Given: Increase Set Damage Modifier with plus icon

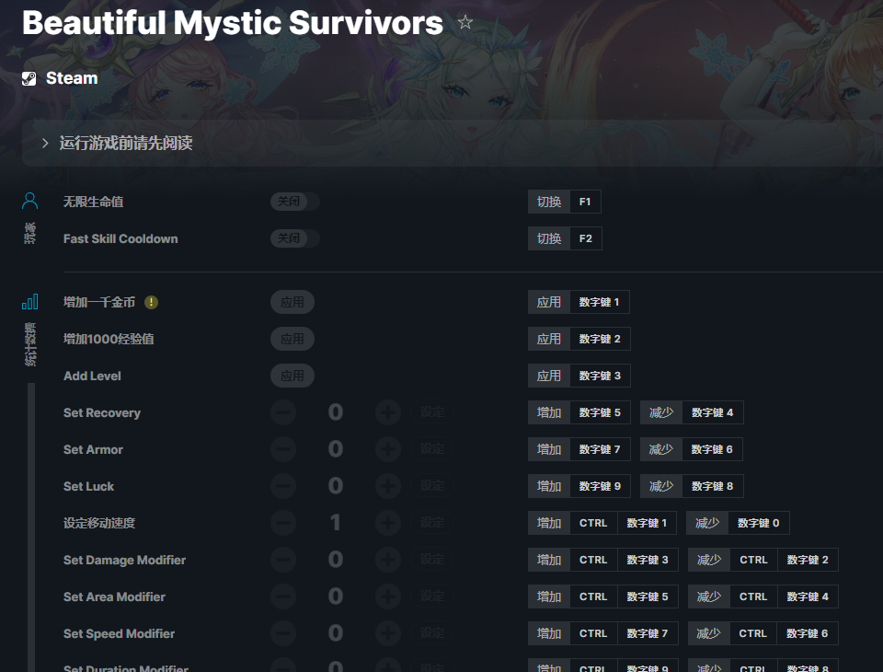Looking at the screenshot, I should (388, 560).
